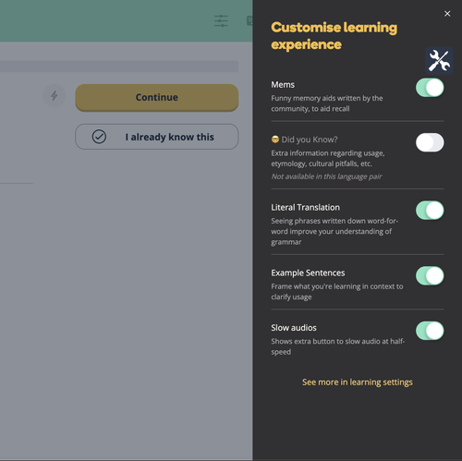462x461 pixels.
Task: Click the lightning bolt speed icon
Action: [x=55, y=95]
